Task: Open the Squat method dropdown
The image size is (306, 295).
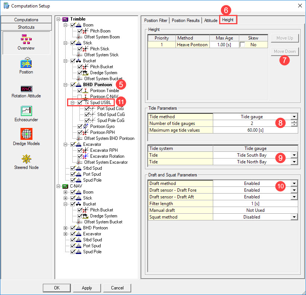Action: [x=294, y=217]
